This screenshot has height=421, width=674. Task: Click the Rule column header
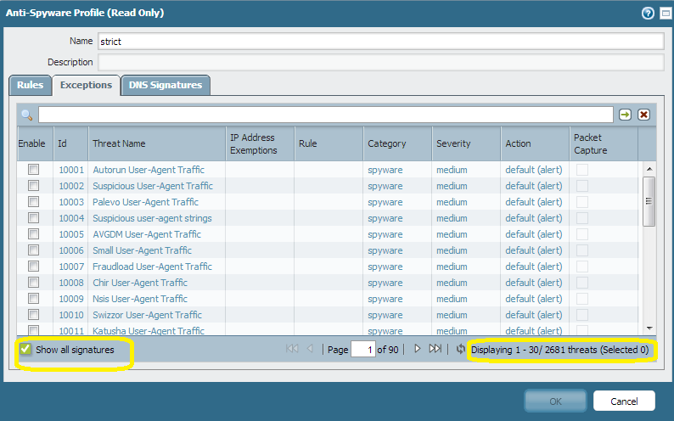click(x=329, y=143)
